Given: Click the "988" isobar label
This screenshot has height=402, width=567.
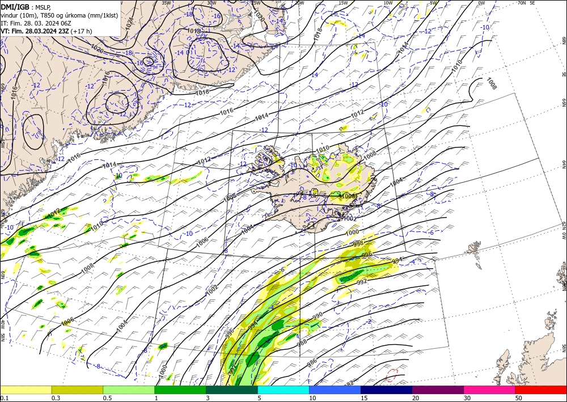Looking at the screenshot, I should pyautogui.click(x=302, y=342).
